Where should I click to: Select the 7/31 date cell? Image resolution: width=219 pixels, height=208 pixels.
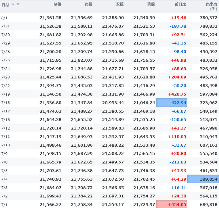point(5,26)
